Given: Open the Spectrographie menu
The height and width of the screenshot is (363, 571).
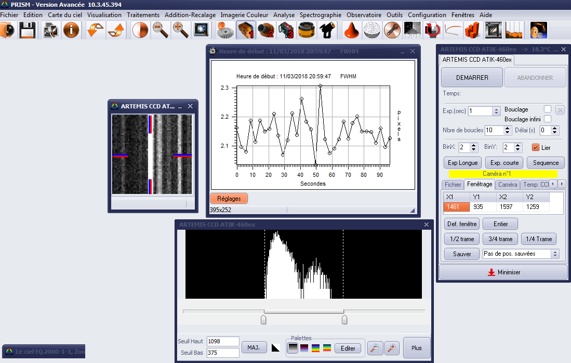Looking at the screenshot, I should click(x=321, y=15).
